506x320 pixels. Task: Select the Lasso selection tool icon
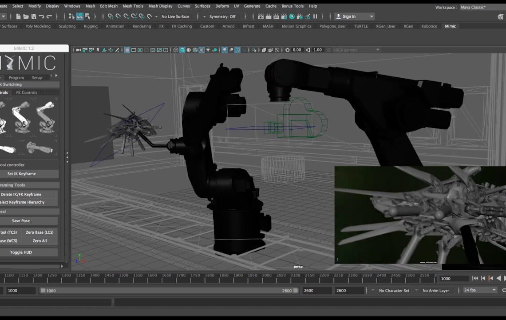tap(80, 16)
